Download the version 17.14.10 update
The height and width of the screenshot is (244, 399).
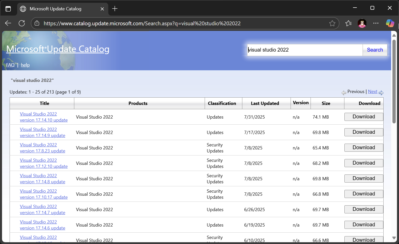364,117
